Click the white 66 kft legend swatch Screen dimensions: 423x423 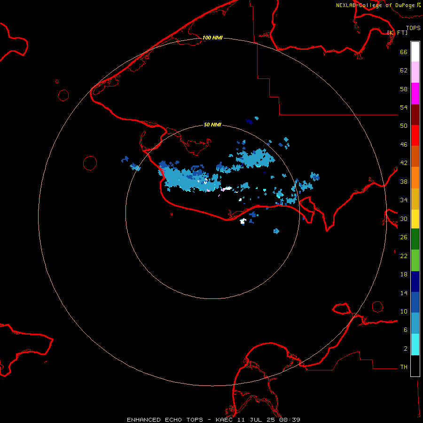pyautogui.click(x=415, y=52)
